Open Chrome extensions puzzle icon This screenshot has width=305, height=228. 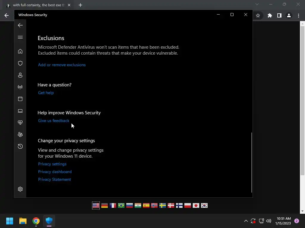point(270,15)
